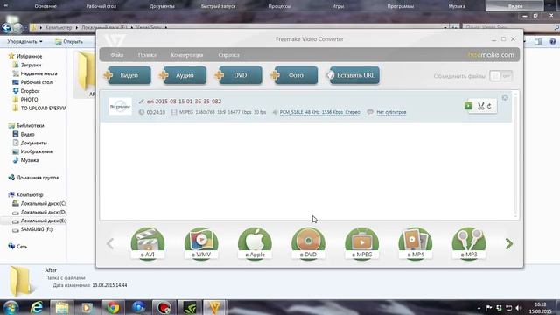Toggle the Объединить файлы switch
The width and height of the screenshot is (560, 315).
point(500,76)
